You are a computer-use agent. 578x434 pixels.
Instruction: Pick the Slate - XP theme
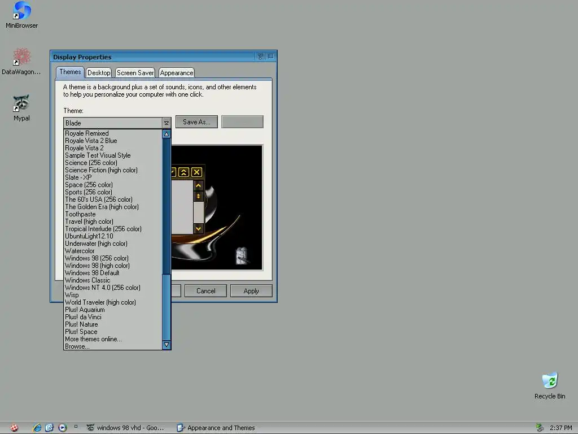point(113,177)
